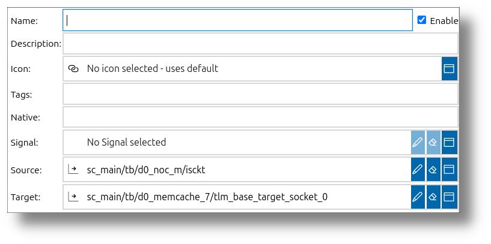The width and height of the screenshot is (491, 244).
Task: Click the pencil edit icon for Signal
Action: [x=418, y=143]
